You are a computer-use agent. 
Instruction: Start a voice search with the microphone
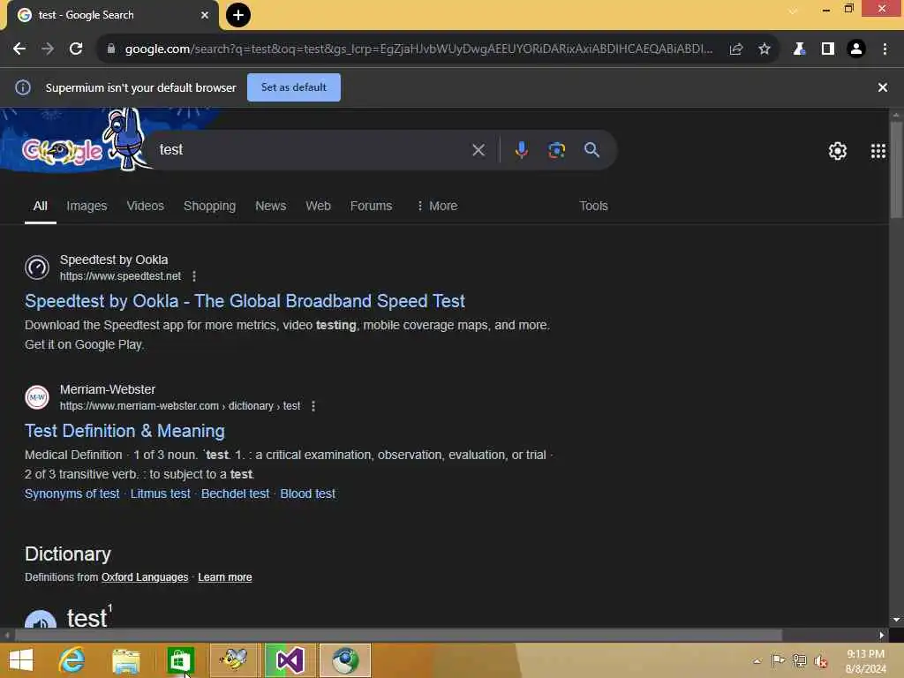pyautogui.click(x=521, y=150)
